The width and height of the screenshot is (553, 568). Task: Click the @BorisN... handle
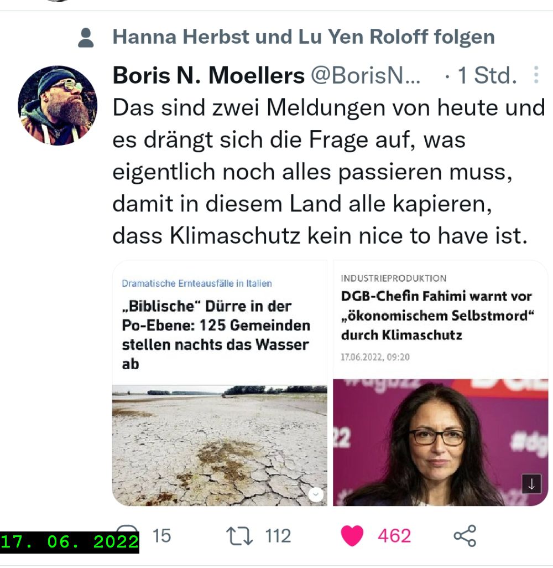tap(366, 75)
